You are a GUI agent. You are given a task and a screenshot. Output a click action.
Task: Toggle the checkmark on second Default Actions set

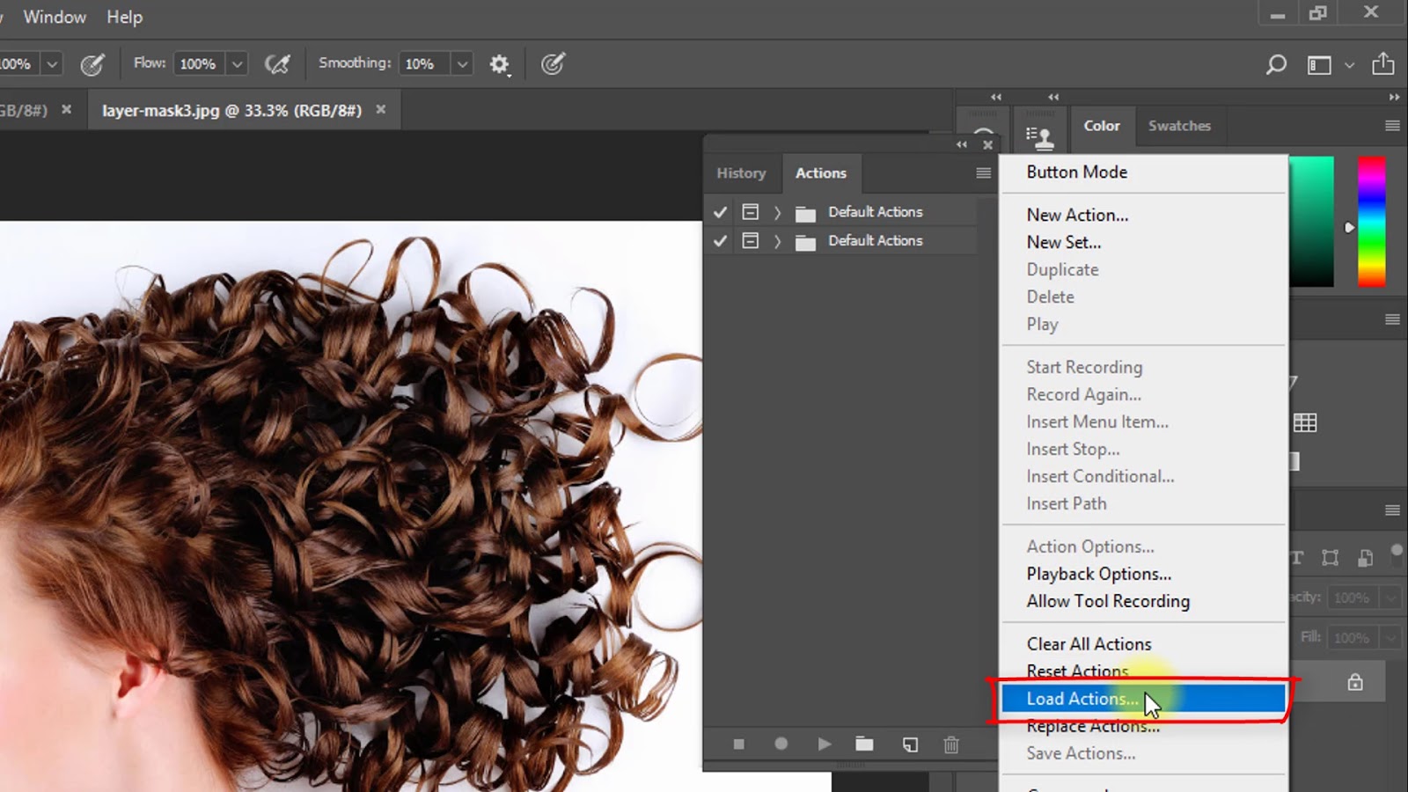point(720,241)
